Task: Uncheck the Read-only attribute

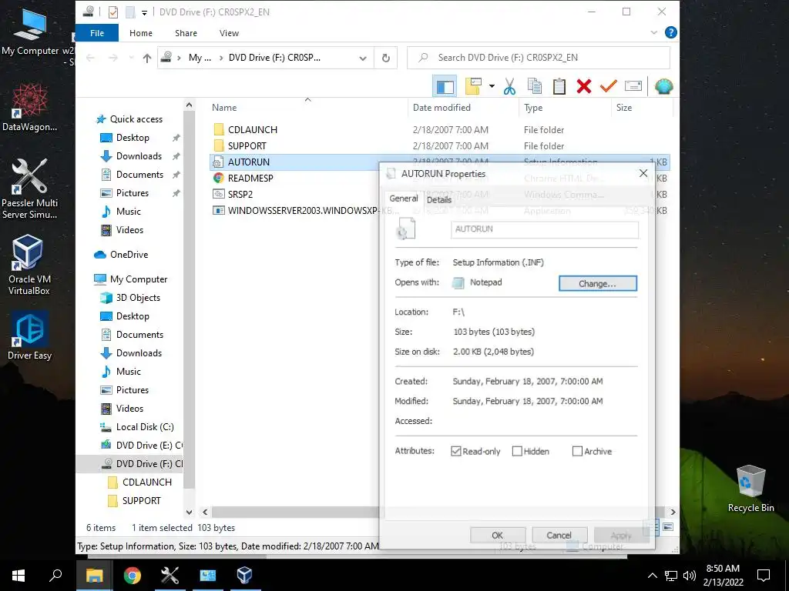Action: pos(456,451)
